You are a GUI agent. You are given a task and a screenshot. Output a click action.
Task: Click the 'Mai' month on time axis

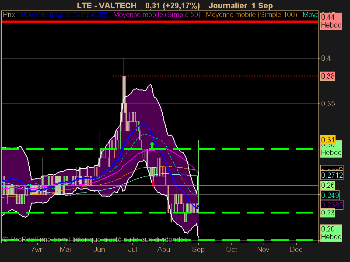pyautogui.click(x=65, y=249)
